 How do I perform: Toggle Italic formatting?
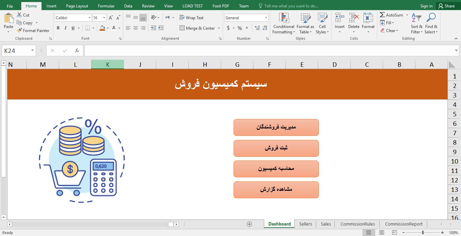tap(65, 28)
